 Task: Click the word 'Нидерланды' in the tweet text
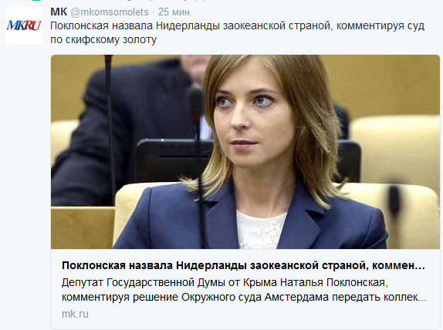[188, 25]
